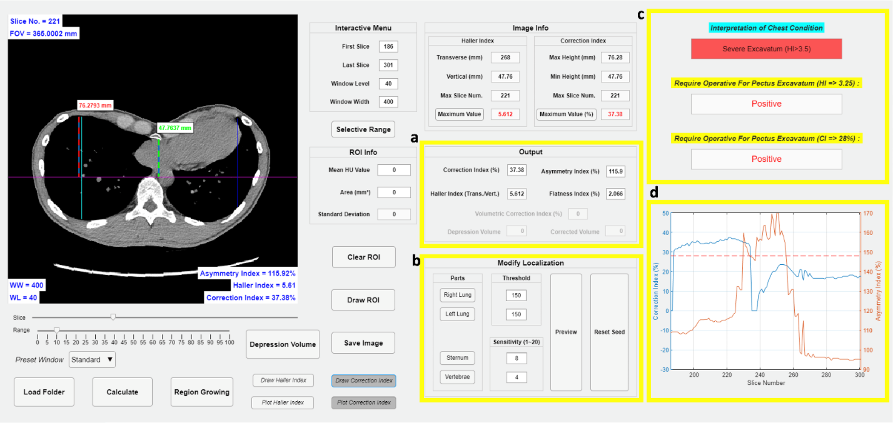Click the Depression Volume button
The width and height of the screenshot is (893, 423).
pos(282,344)
